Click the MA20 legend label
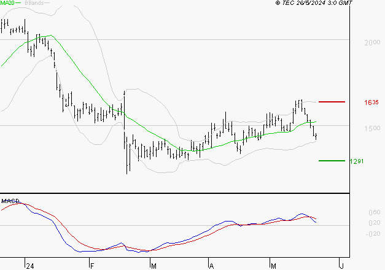385x270 pixels. 7,2
